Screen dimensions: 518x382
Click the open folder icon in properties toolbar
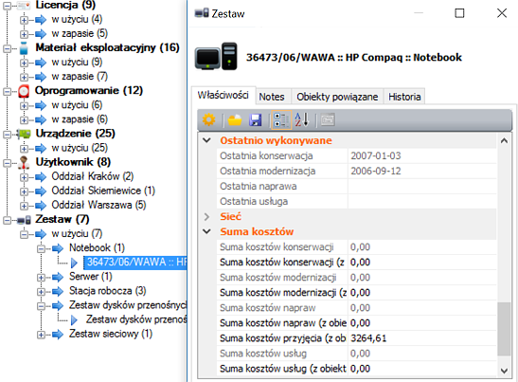tap(235, 119)
